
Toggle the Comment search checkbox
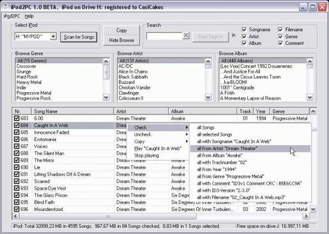(280, 43)
